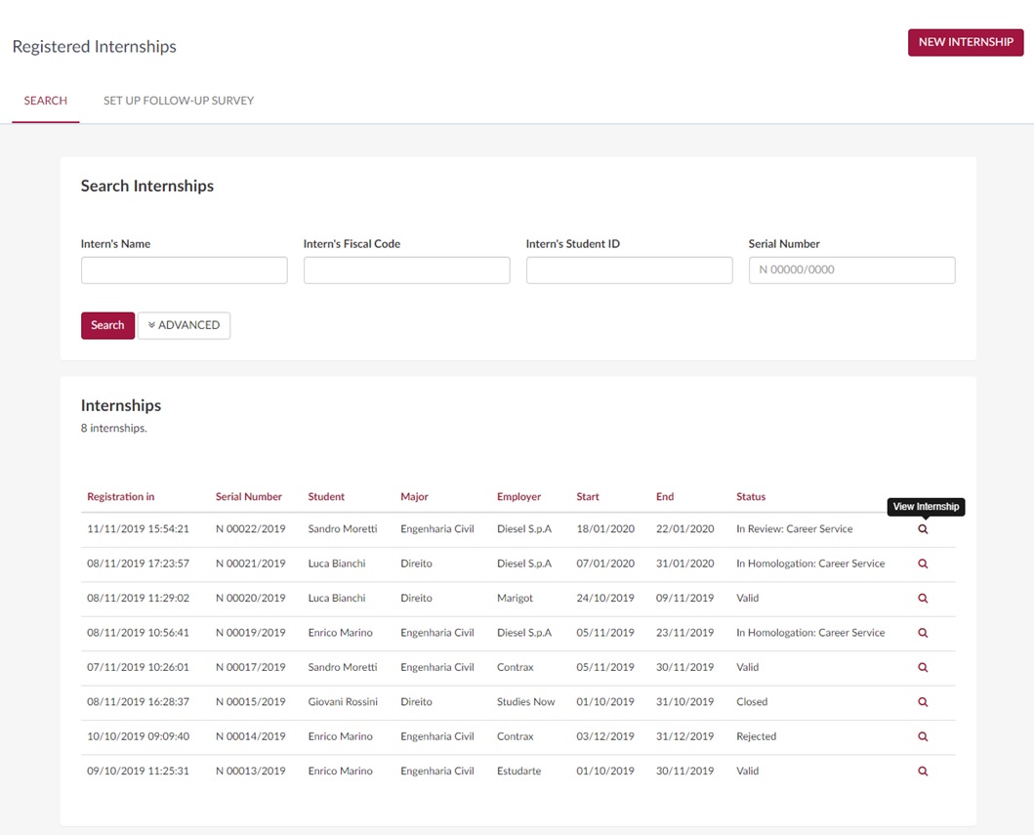Sort table by Registration in column
The height and width of the screenshot is (835, 1034).
pyautogui.click(x=120, y=497)
